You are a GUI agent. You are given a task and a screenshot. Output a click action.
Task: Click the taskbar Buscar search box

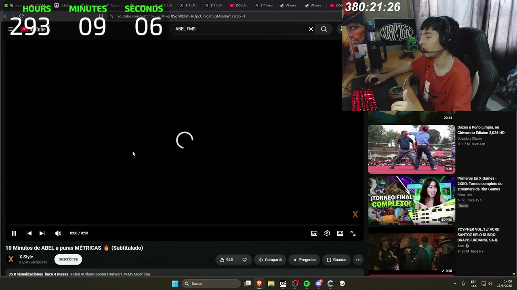pyautogui.click(x=211, y=284)
